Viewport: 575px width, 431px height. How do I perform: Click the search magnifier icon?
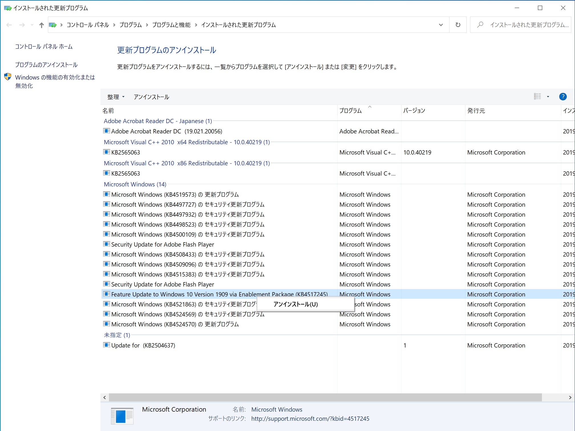480,25
